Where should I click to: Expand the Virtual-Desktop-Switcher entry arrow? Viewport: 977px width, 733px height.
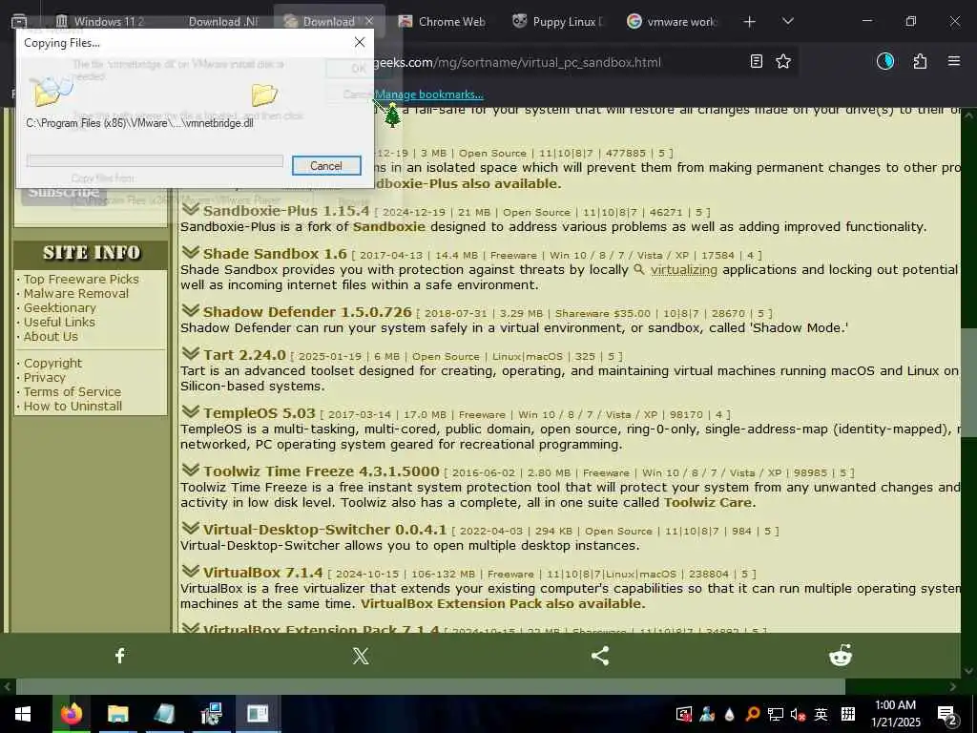pos(190,528)
